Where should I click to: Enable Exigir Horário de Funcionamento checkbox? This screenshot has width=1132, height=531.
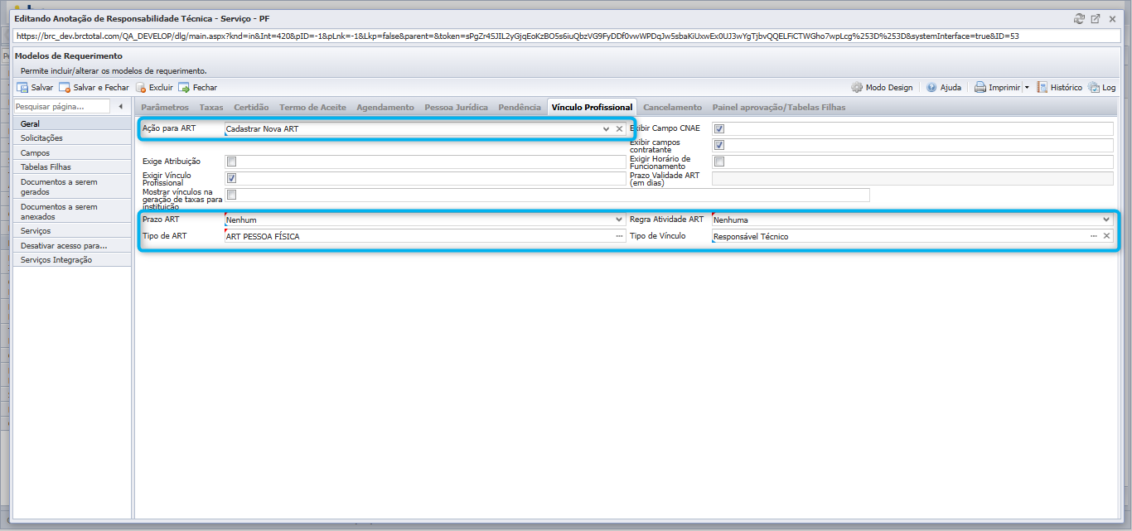(x=719, y=162)
